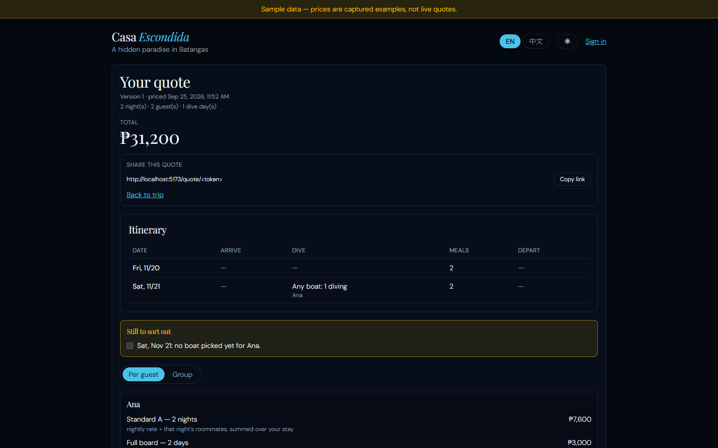718x448 pixels.
Task: Check the no boat picked item for Ana
Action: click(130, 345)
